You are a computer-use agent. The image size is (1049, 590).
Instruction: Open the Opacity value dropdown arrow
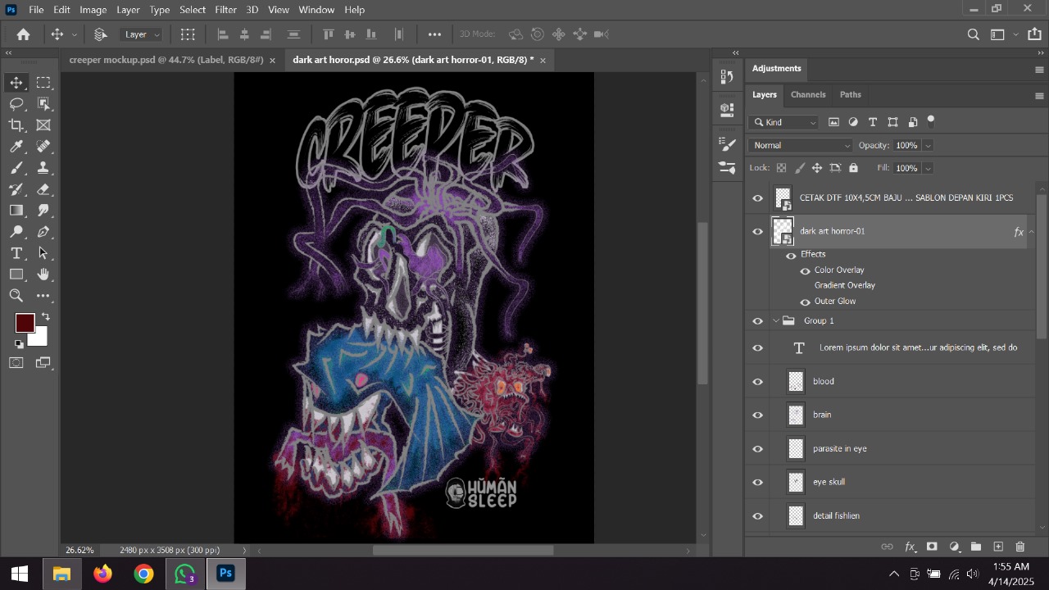928,146
